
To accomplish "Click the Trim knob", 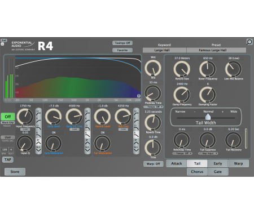I will (x=153, y=148).
